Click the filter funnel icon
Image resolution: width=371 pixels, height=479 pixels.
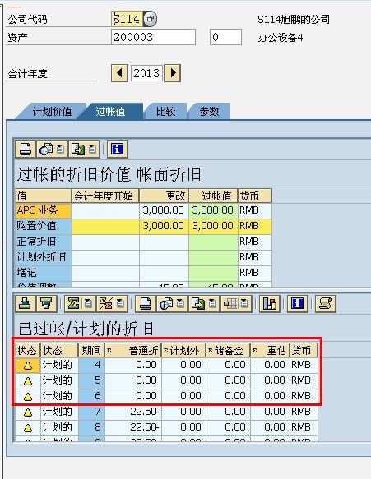[x=47, y=304]
